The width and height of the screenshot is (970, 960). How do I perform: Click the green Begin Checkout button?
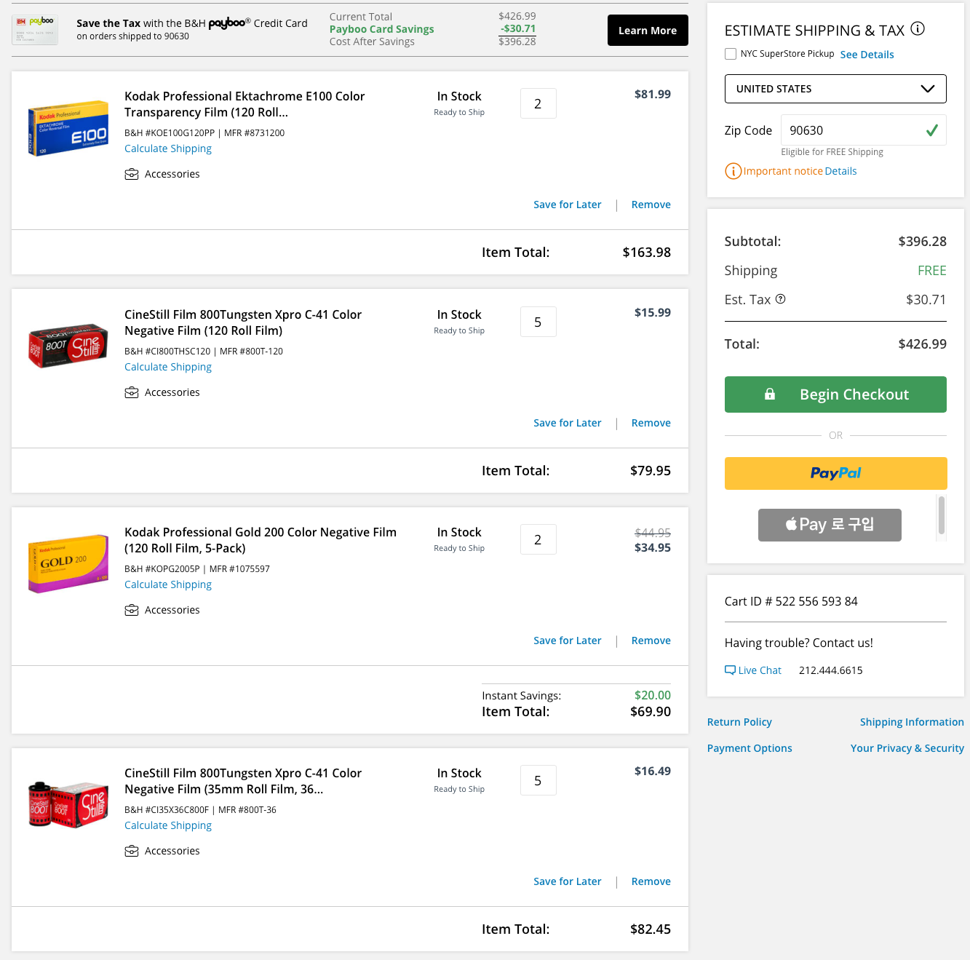835,394
